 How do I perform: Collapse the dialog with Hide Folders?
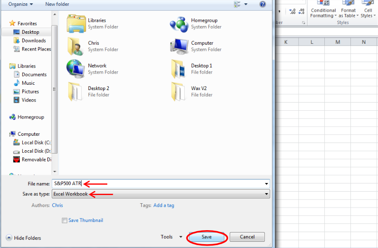pos(23,238)
